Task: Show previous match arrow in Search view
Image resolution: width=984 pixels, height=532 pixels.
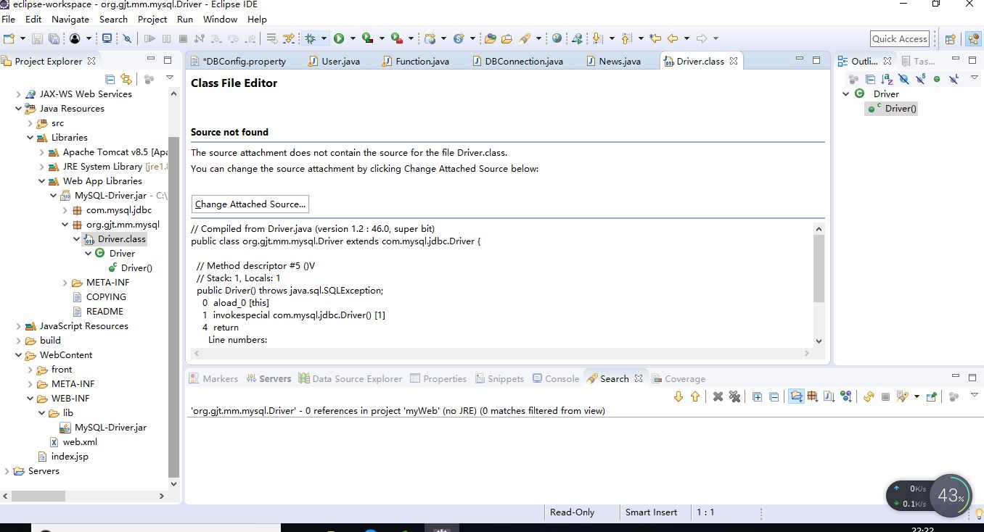Action: click(695, 396)
